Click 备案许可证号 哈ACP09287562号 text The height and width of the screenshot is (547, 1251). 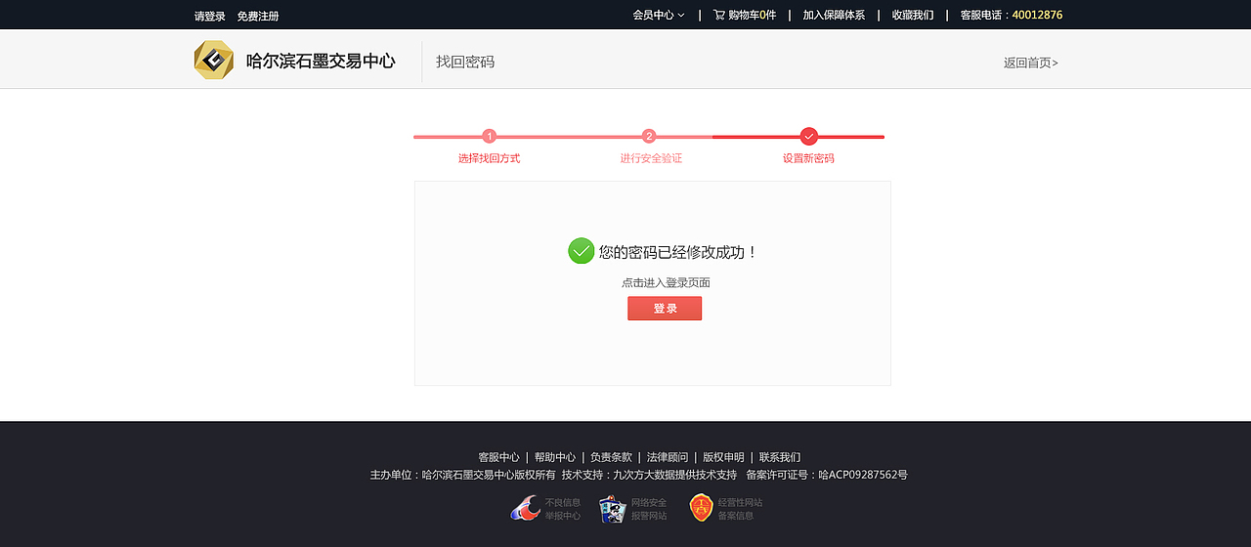click(x=827, y=475)
